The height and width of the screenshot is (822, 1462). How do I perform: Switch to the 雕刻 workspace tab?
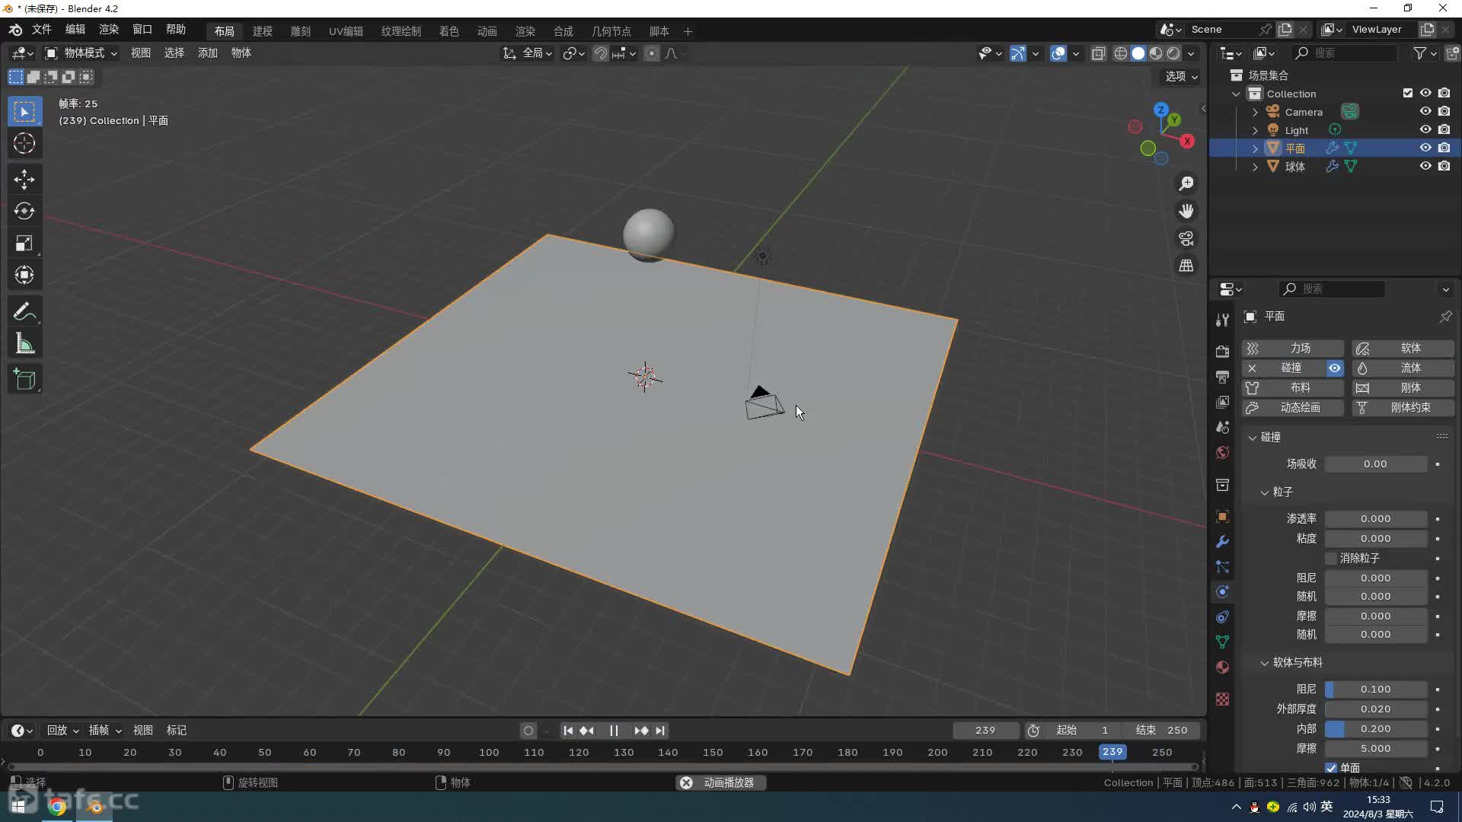(301, 31)
